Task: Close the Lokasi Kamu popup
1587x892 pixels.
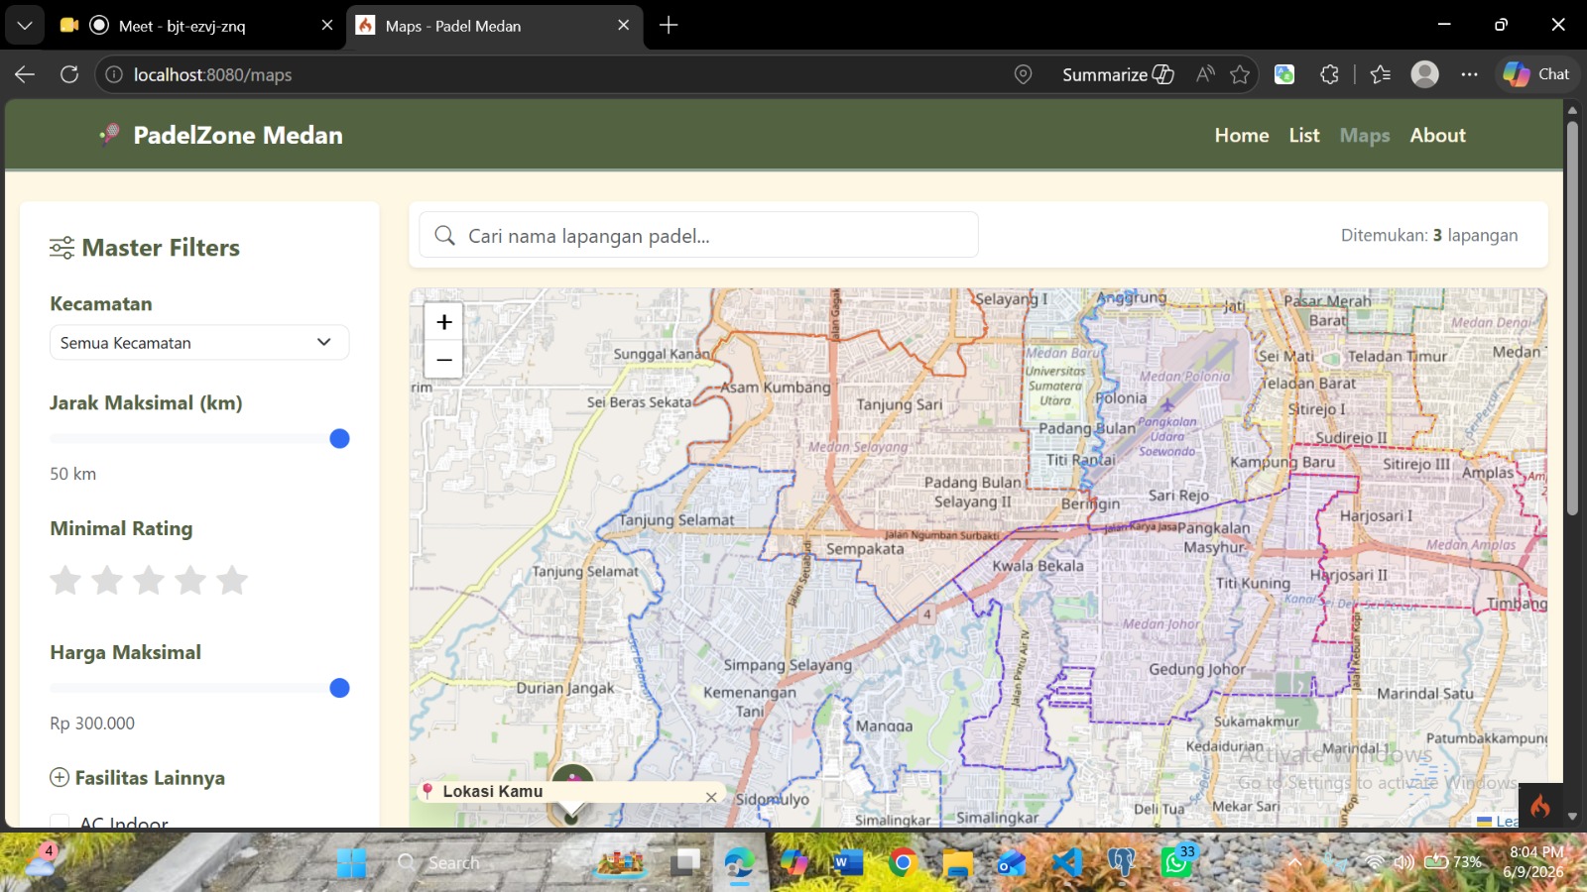Action: coord(711,797)
